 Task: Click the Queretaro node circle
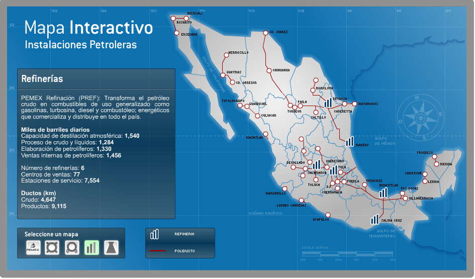[x=327, y=167]
